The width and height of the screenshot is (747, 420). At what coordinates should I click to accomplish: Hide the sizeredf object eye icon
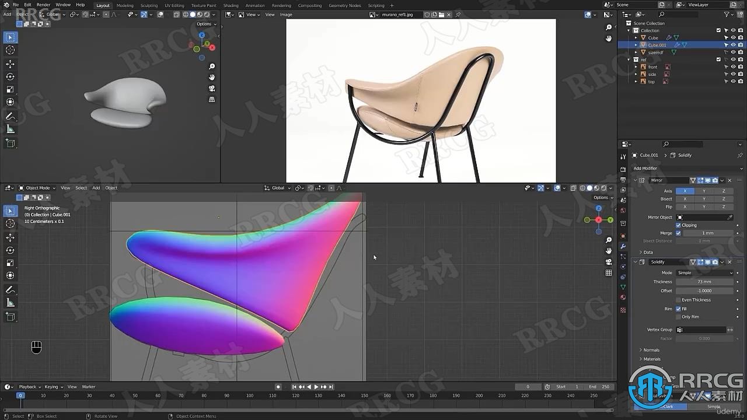(733, 52)
